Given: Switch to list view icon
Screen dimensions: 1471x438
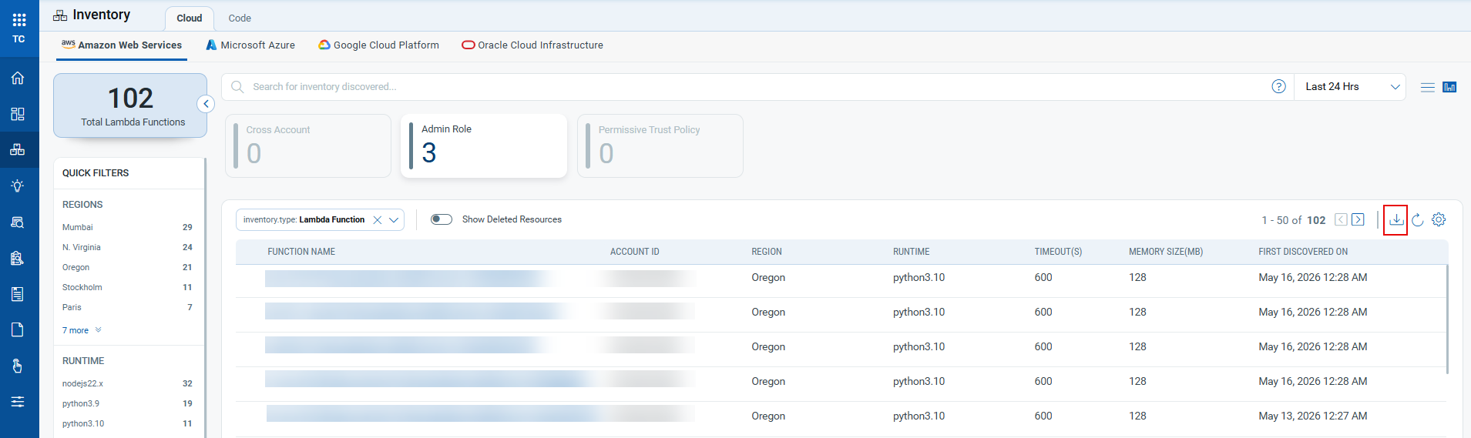Looking at the screenshot, I should [1427, 87].
